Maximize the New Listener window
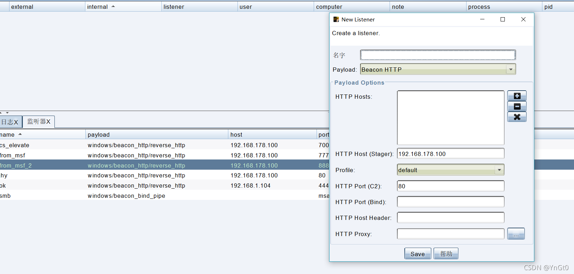The image size is (574, 274). click(503, 19)
